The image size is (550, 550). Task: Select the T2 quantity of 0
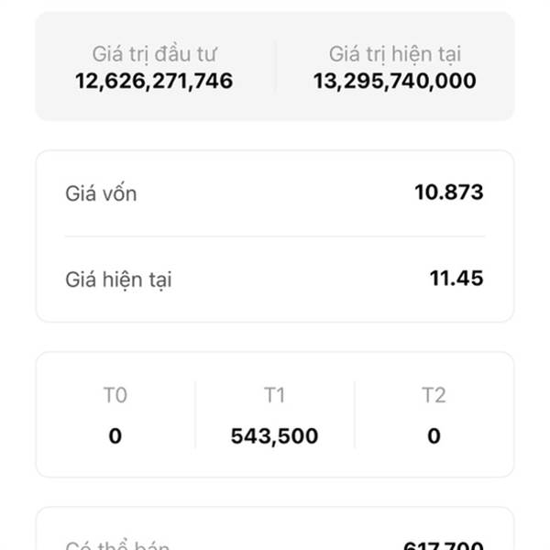click(x=434, y=435)
